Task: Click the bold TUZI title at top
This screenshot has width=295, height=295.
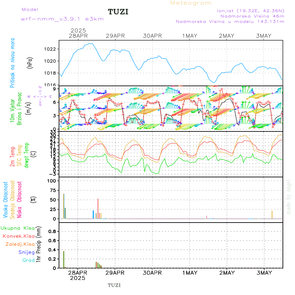Action: (118, 12)
